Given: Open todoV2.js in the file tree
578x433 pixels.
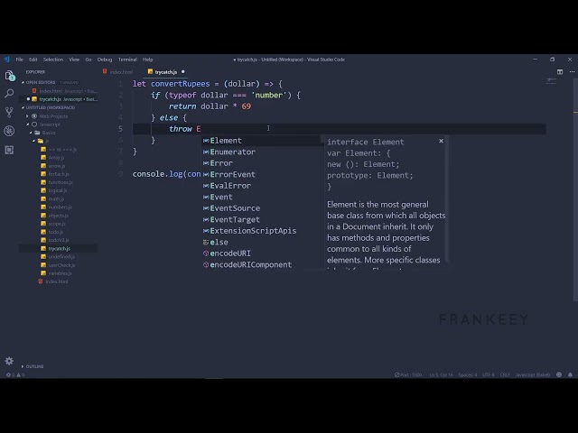Looking at the screenshot, I should click(58, 240).
